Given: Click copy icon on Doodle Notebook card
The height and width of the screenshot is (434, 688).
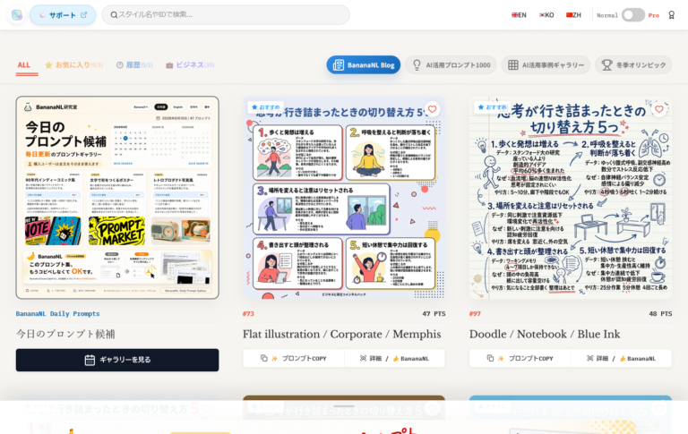Looking at the screenshot, I should pos(490,358).
